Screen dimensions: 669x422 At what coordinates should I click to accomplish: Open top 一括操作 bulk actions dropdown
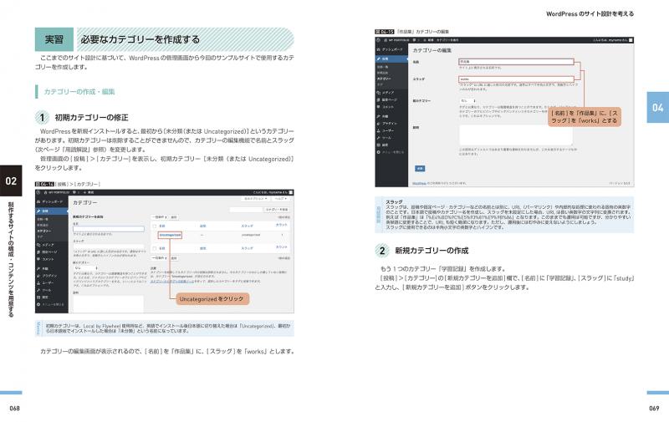tap(160, 217)
